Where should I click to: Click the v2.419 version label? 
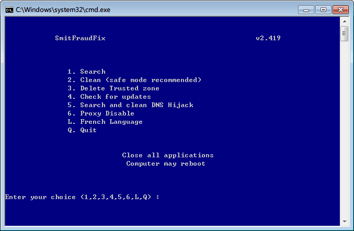(268, 38)
